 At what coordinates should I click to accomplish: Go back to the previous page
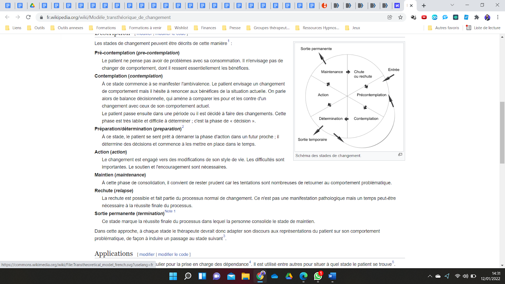pyautogui.click(x=7, y=17)
